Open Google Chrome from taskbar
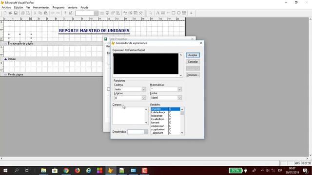 66,171
